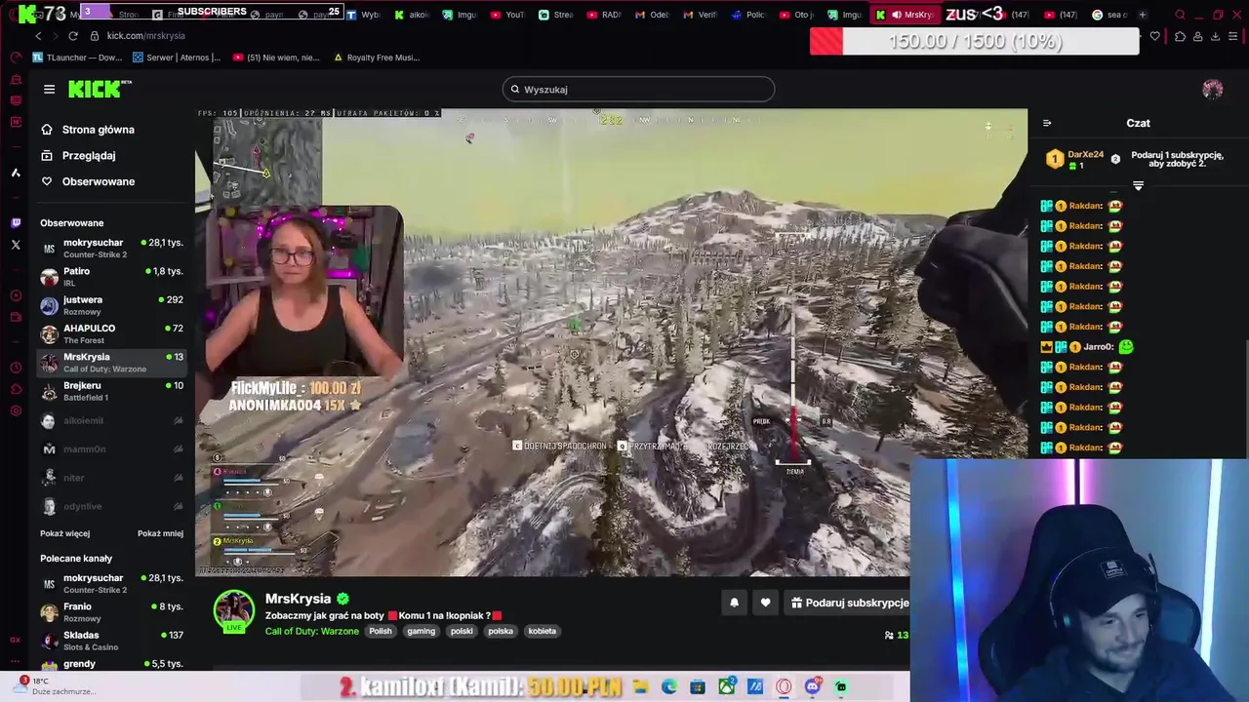Screen dimensions: 1249x702
Task: Open the user avatar menu
Action: coord(1212,89)
